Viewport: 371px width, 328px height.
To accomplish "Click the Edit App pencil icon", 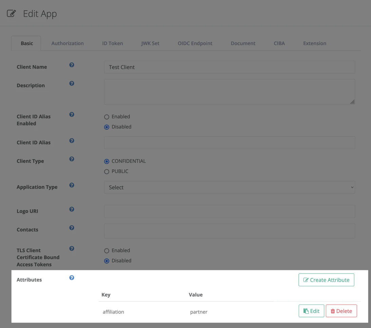I will coord(11,13).
